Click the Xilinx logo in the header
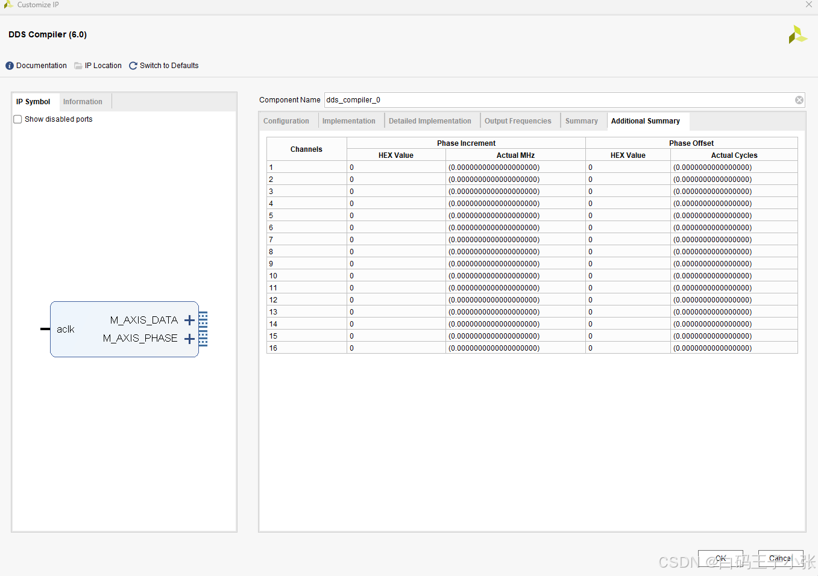Viewport: 818px width, 576px height. tap(798, 34)
